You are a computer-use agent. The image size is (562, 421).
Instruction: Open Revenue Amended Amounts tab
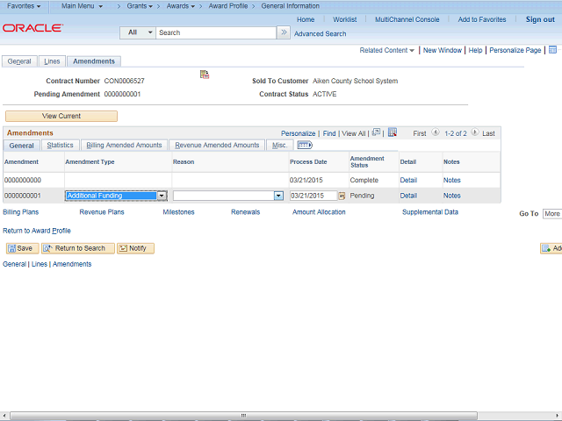point(217,145)
